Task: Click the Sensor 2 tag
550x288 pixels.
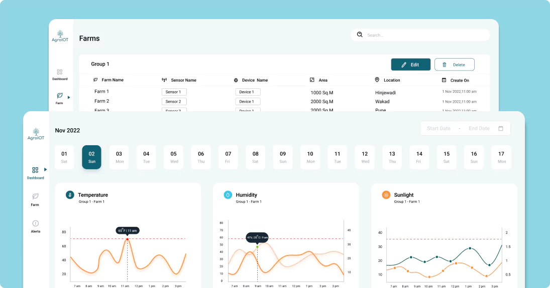Action: coord(174,102)
